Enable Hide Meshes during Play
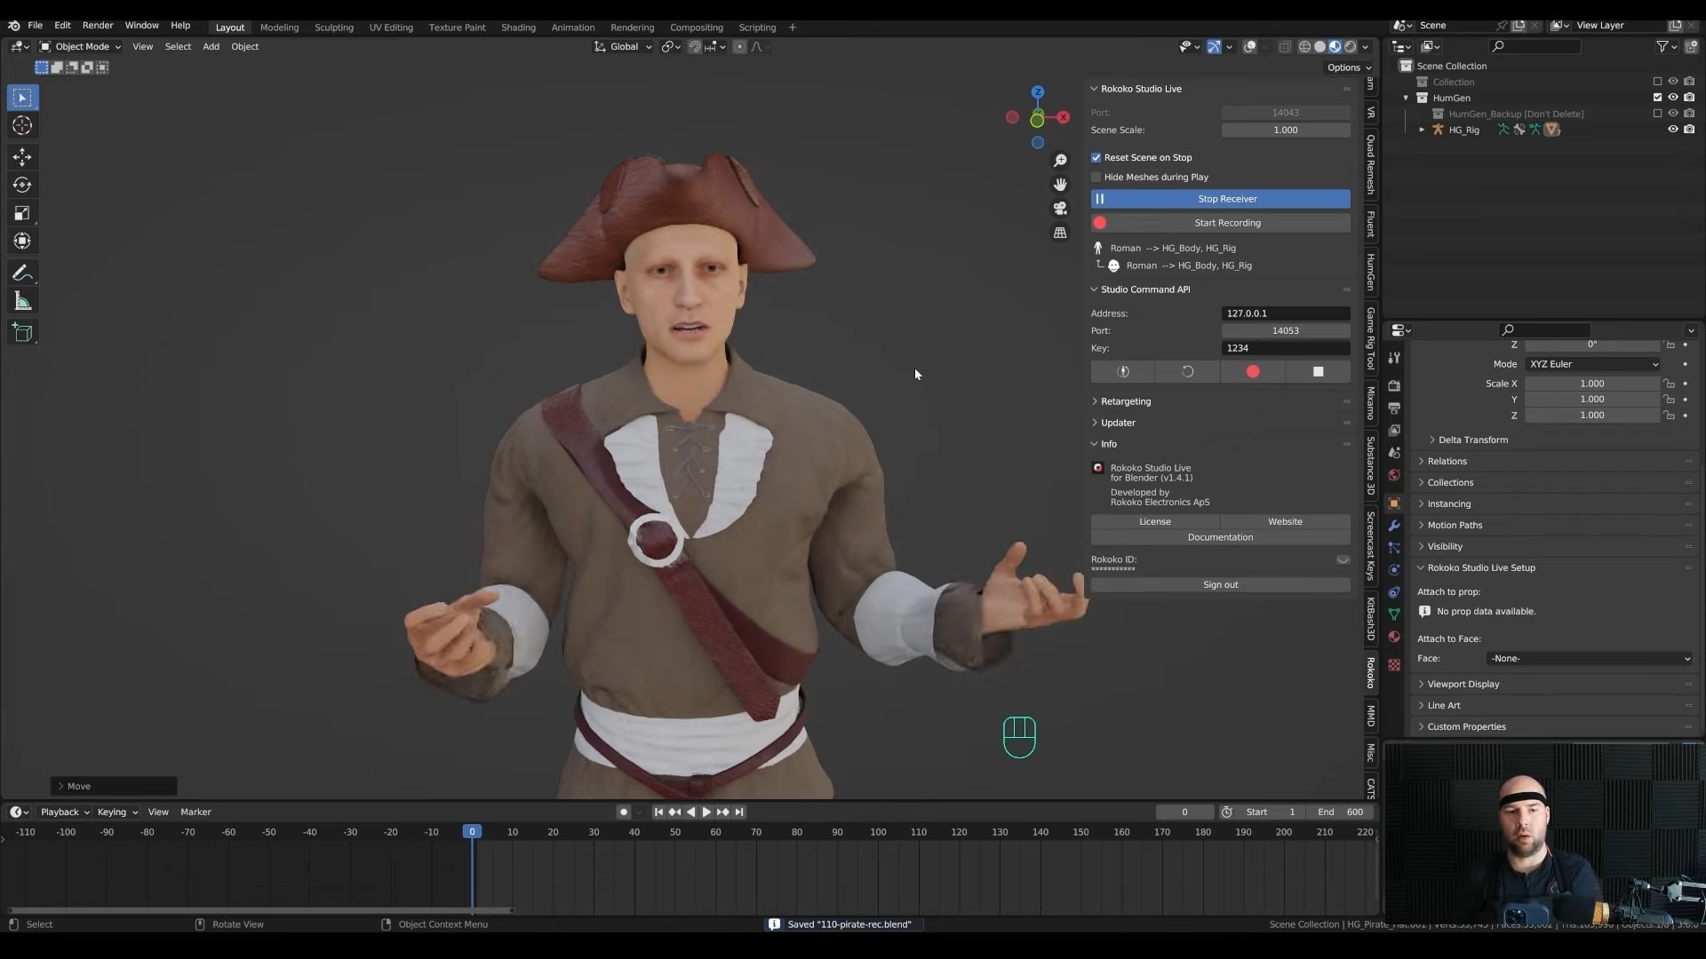This screenshot has height=959, width=1706. click(x=1096, y=177)
